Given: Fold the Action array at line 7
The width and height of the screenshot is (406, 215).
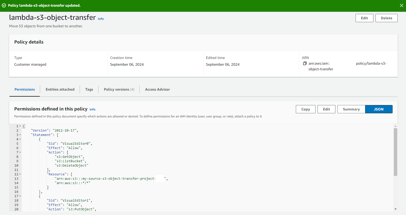Looking at the screenshot, I should 20,152.
